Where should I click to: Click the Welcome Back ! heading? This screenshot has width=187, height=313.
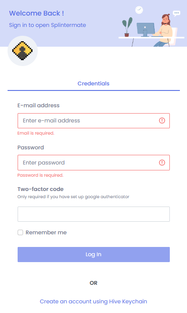pos(36,13)
